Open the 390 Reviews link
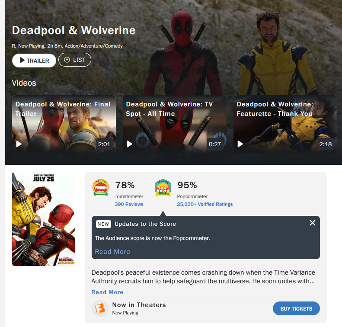The width and height of the screenshot is (342, 327). click(x=129, y=204)
